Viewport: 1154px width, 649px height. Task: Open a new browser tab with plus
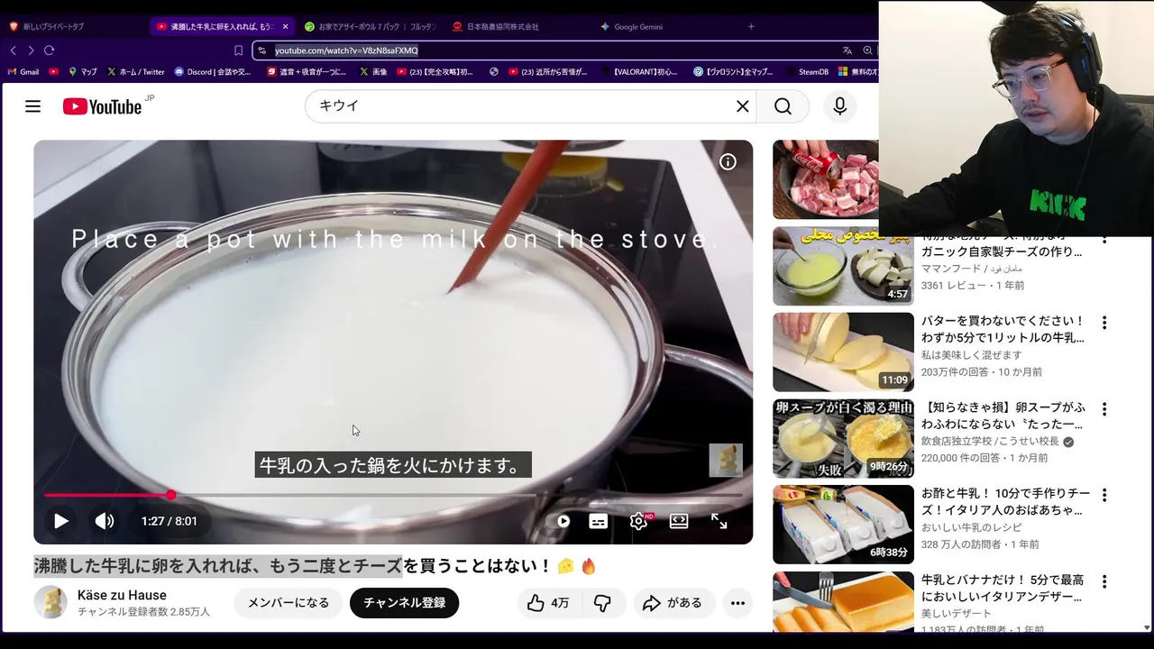(x=751, y=26)
